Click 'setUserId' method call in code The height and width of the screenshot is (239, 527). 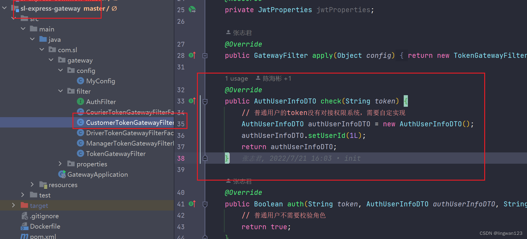(x=327, y=136)
